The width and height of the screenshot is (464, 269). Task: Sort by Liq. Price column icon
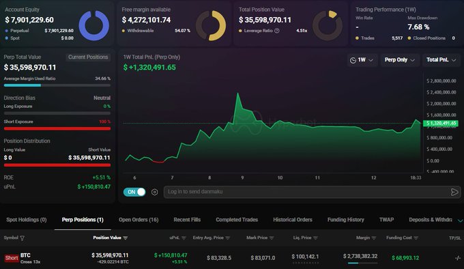[315, 238]
